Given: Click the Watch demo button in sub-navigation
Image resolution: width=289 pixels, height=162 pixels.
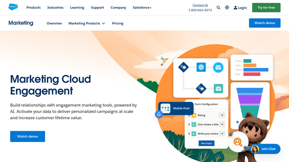Looking at the screenshot, I should 265,23.
